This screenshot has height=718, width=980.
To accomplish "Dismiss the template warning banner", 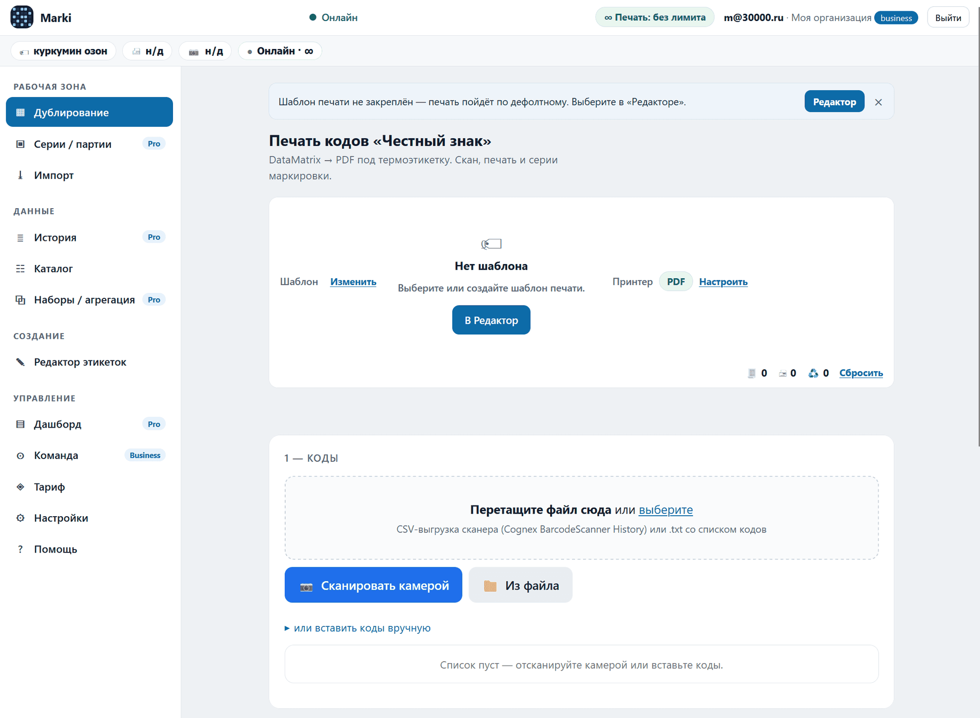I will 878,102.
